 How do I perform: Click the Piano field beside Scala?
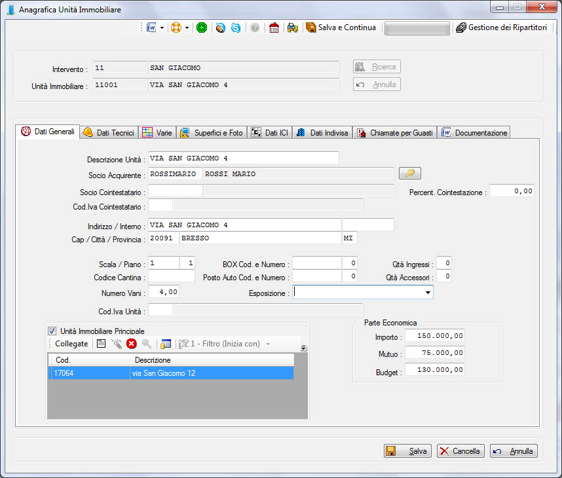(x=187, y=263)
